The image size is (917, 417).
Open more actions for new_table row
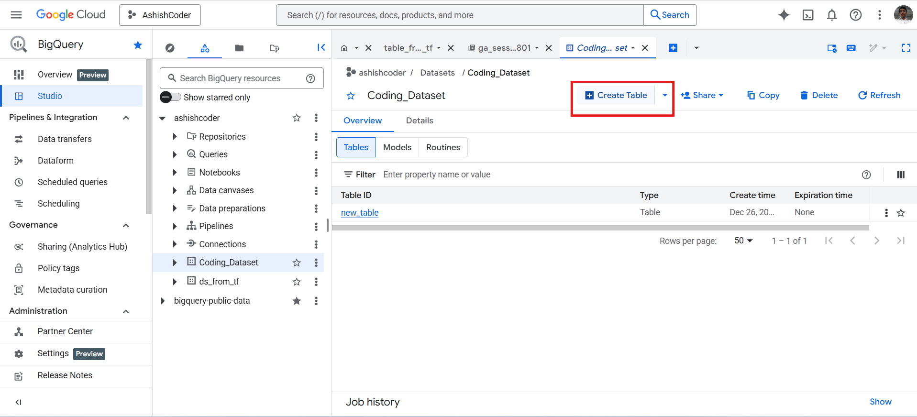(886, 213)
